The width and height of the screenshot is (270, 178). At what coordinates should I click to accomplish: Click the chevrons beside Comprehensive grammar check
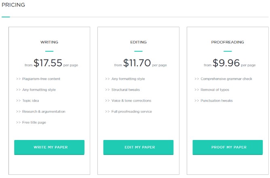click(197, 79)
